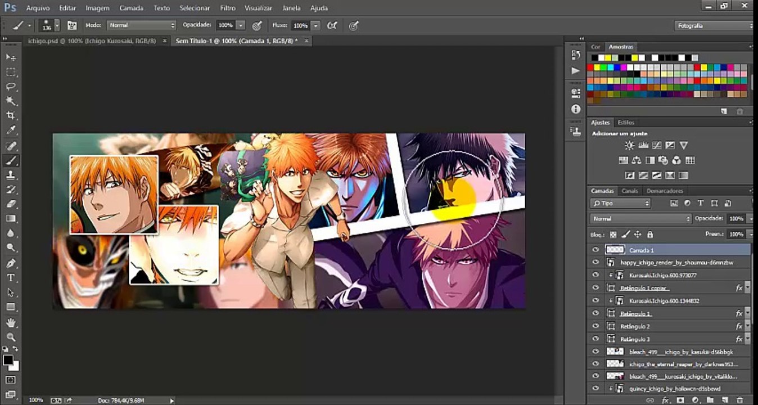Open the Camada menu
The height and width of the screenshot is (405, 758).
131,8
